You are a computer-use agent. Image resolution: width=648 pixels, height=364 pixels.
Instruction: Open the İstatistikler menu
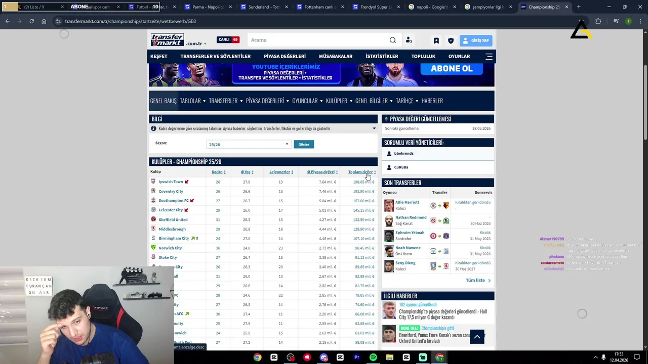(x=382, y=56)
